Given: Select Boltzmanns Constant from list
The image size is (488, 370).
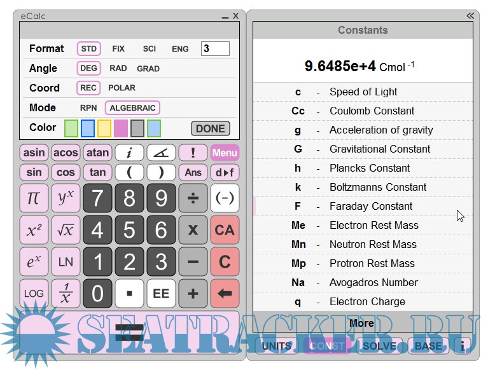Looking at the screenshot, I should [x=363, y=187].
